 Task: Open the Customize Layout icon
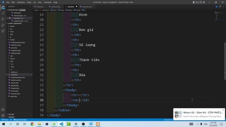(204, 2)
